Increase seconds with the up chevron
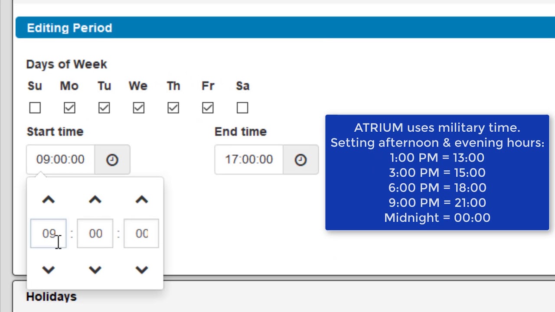This screenshot has height=312, width=555. tap(142, 200)
